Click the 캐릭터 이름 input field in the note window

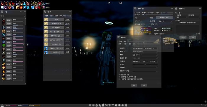194,17
